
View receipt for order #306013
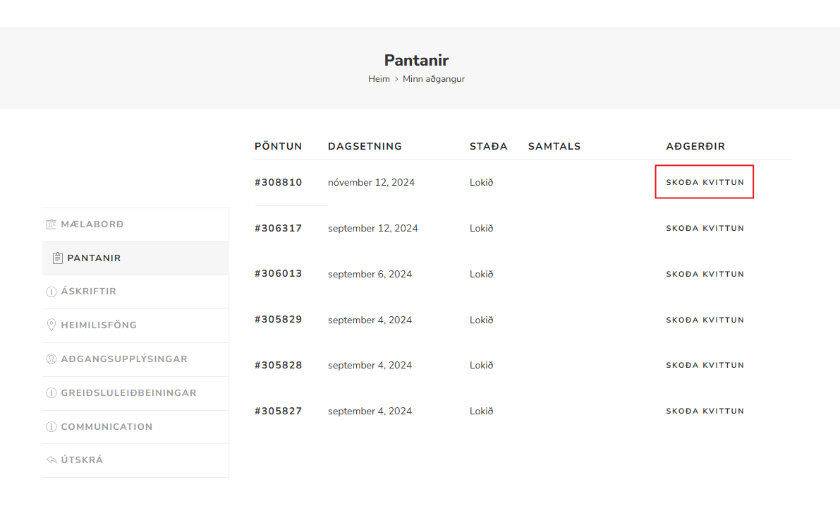(705, 274)
